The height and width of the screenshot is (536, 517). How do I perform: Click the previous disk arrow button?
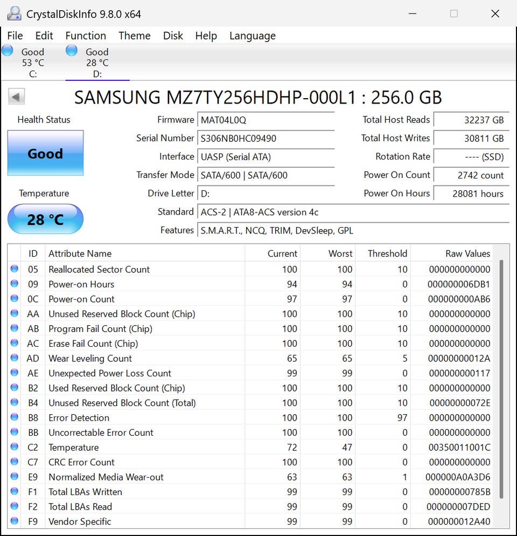pyautogui.click(x=16, y=97)
